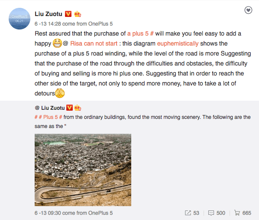Image resolution: width=259 pixels, height=220 pixels.
Task: Click the heart favorite icon at top right
Action: tap(248, 10)
